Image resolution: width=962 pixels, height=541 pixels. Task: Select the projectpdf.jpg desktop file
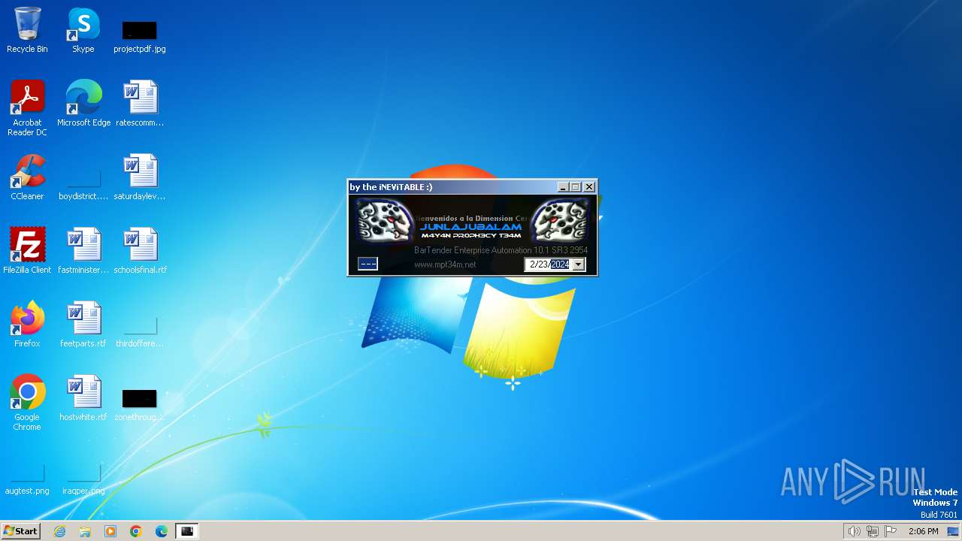(140, 36)
